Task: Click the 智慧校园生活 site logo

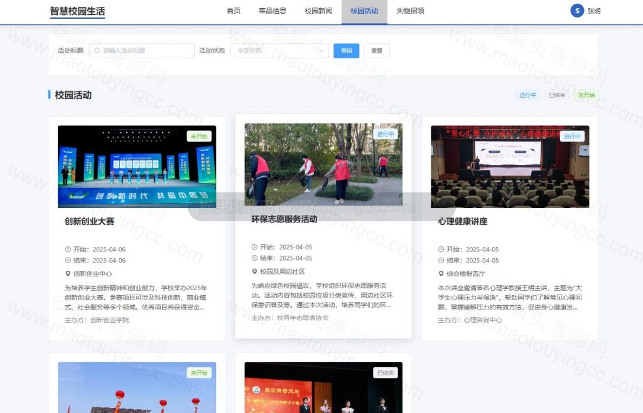Action: coord(77,11)
